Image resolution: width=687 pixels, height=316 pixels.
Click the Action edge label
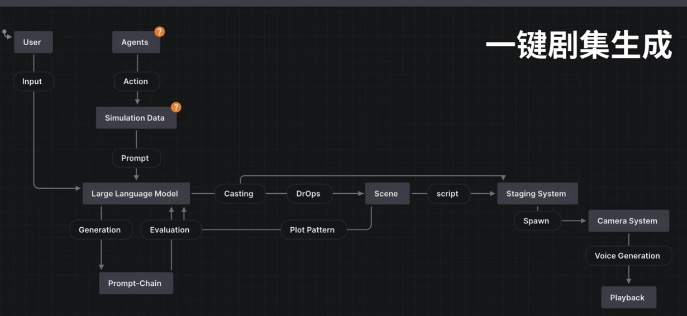[137, 82]
